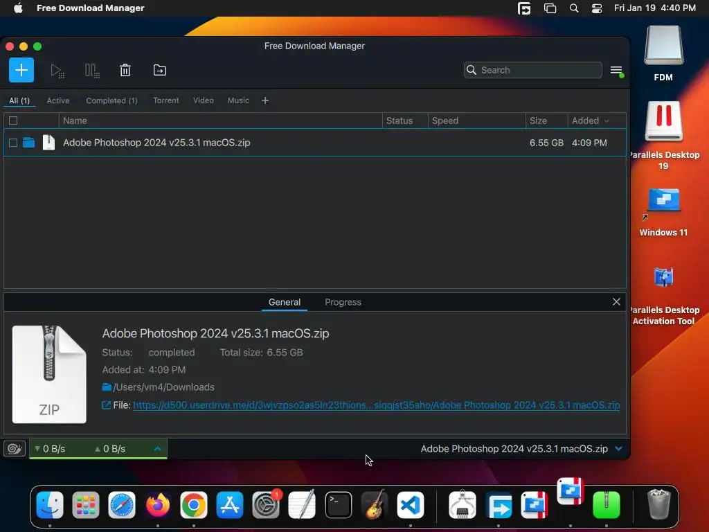Screen dimensions: 709x532
Task: Toggle snail mode speed limiter
Action: [x=15, y=449]
